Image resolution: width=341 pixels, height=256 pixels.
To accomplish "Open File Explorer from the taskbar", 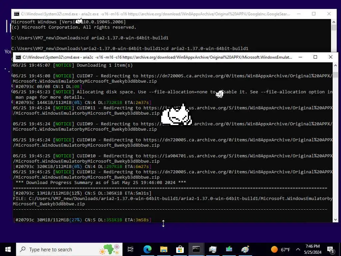I will tap(164, 249).
